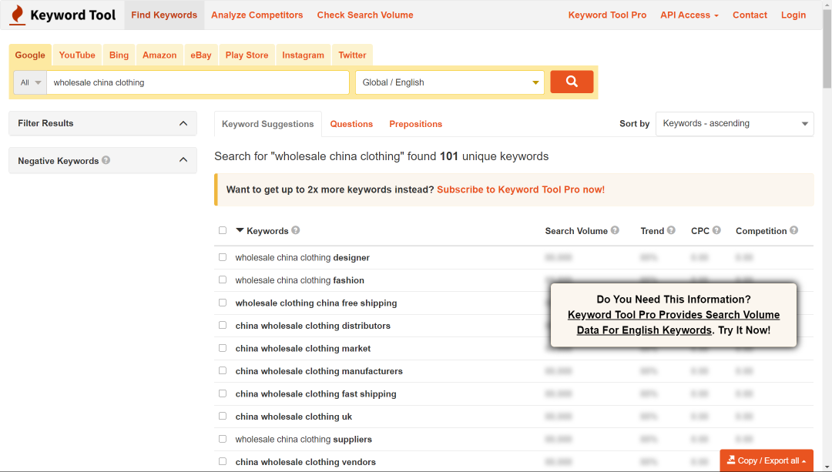Open the Questions tab
This screenshot has height=472, width=832.
point(351,124)
